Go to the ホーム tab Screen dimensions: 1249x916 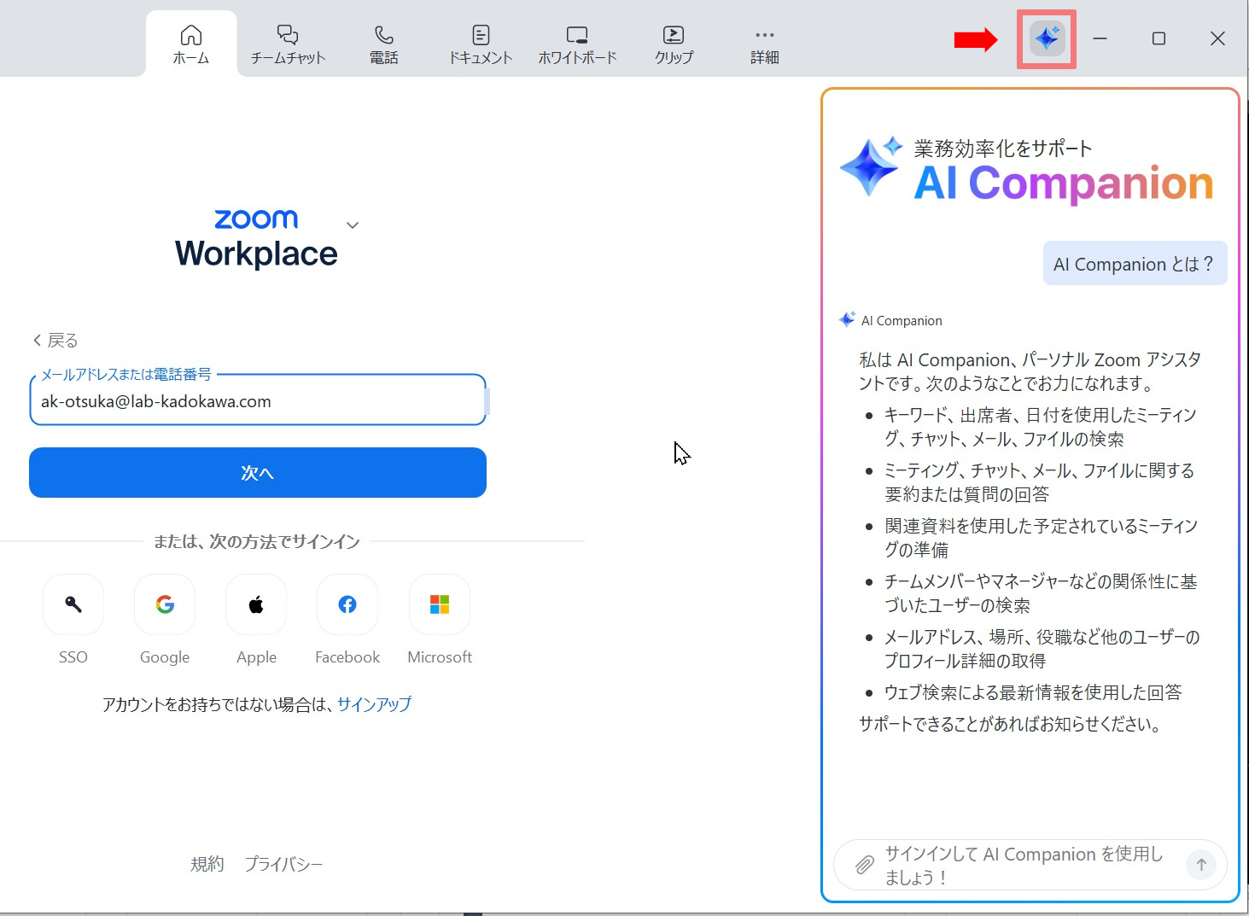(x=191, y=44)
